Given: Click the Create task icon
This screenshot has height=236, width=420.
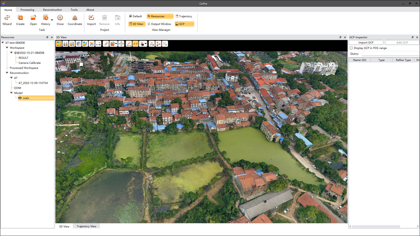Looking at the screenshot, I should coord(20,19).
